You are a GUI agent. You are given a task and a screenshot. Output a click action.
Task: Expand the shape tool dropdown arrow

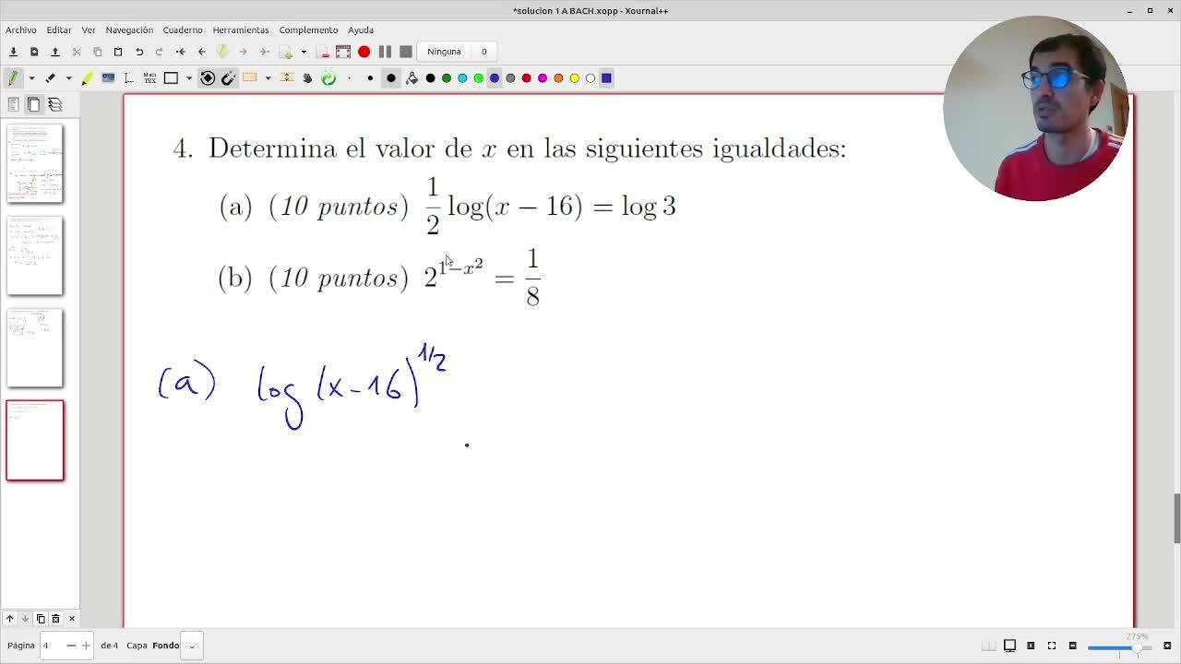click(189, 78)
